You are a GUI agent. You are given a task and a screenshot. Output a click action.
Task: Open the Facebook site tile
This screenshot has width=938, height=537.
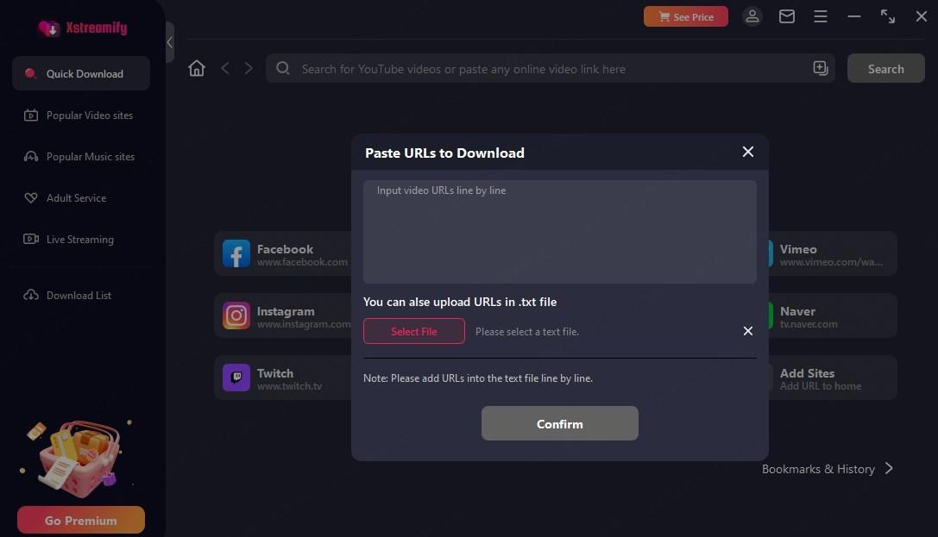pyautogui.click(x=284, y=254)
